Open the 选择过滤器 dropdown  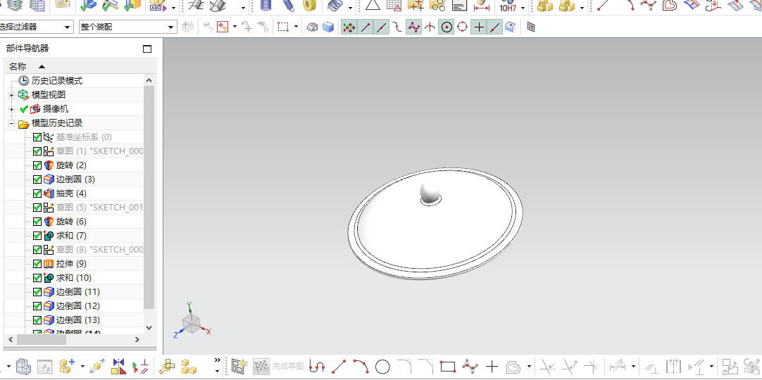coord(68,27)
